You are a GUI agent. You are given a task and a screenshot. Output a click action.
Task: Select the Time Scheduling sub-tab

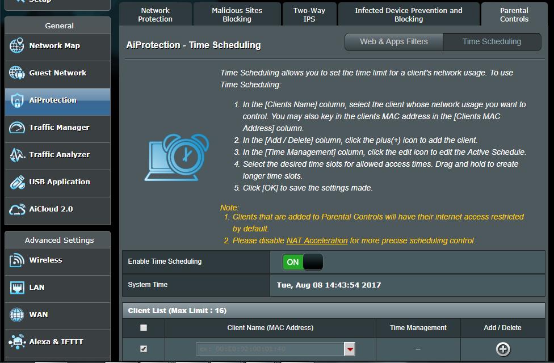pos(492,41)
